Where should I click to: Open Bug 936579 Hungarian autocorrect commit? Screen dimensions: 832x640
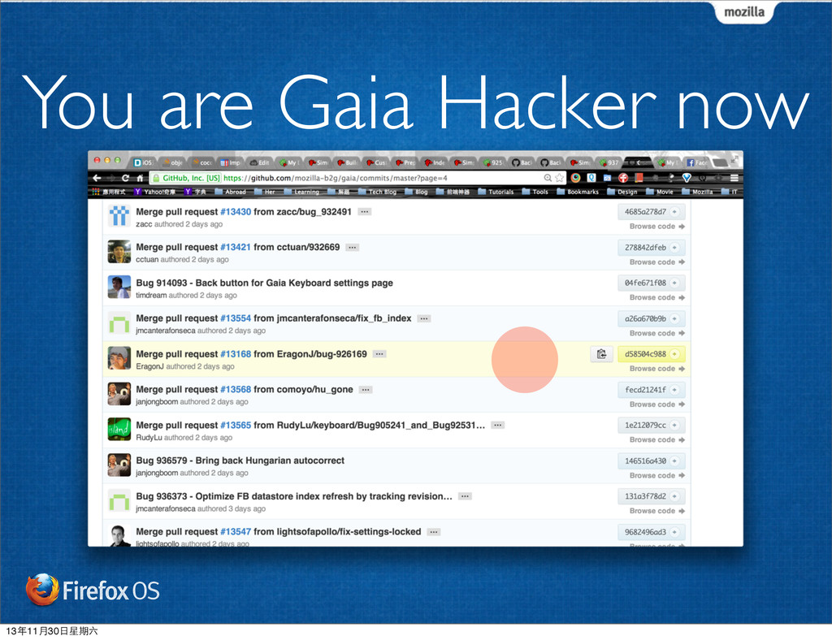240,461
